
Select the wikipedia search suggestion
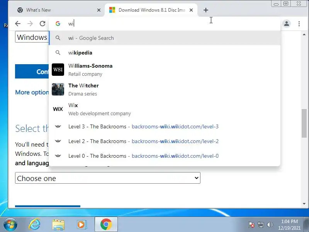(x=165, y=53)
